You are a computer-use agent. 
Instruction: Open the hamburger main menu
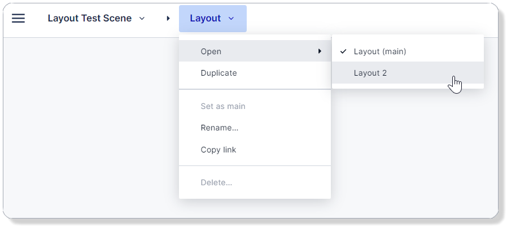(18, 19)
